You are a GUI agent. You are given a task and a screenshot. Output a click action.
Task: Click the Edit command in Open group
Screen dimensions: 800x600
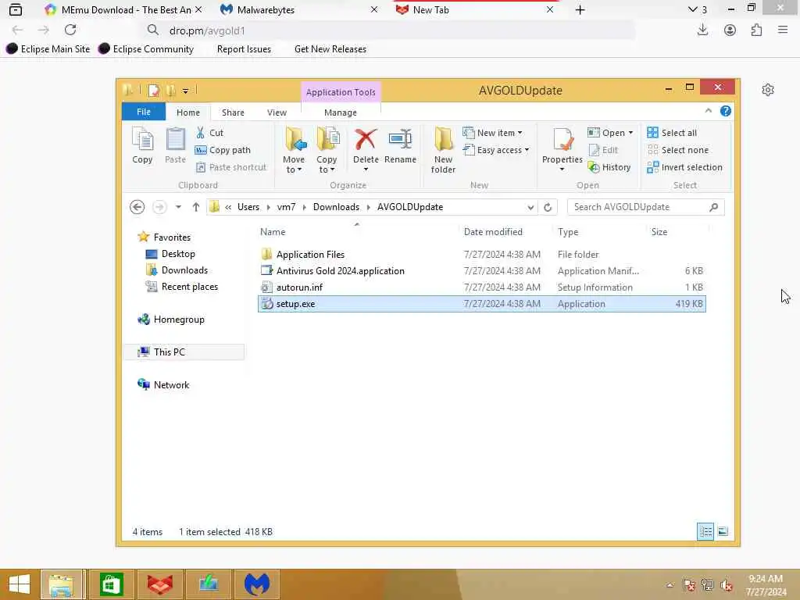(603, 150)
